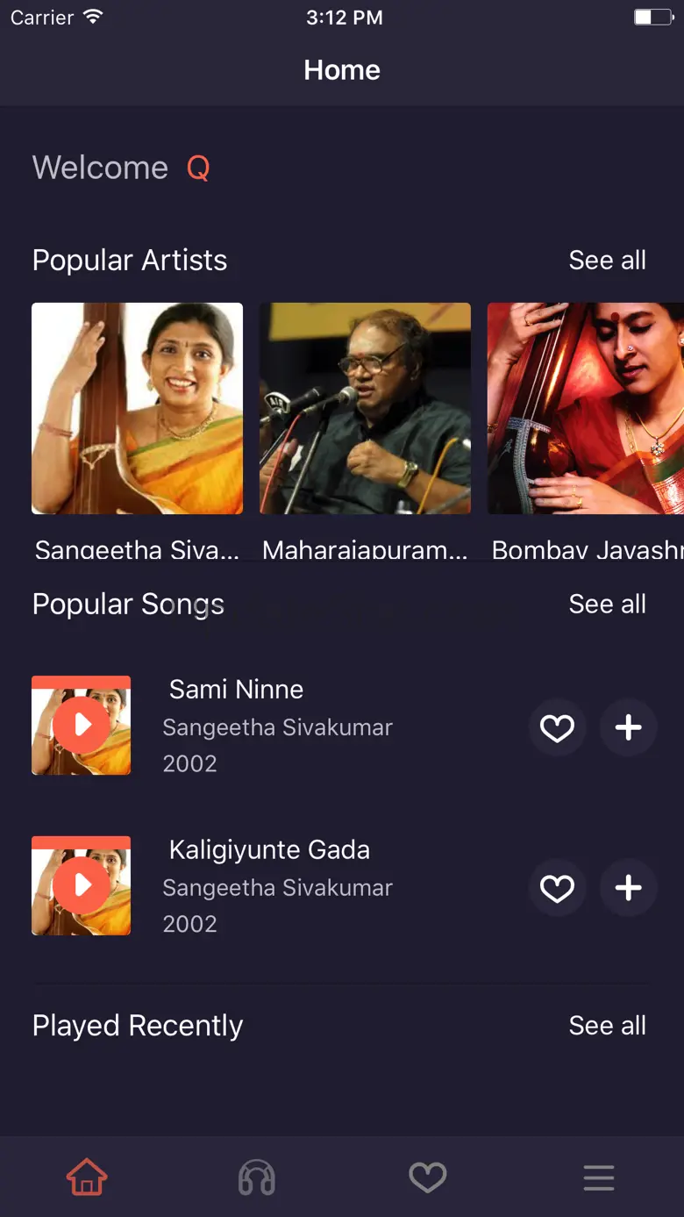See all Popular Artists
This screenshot has width=684, height=1217.
tap(607, 261)
